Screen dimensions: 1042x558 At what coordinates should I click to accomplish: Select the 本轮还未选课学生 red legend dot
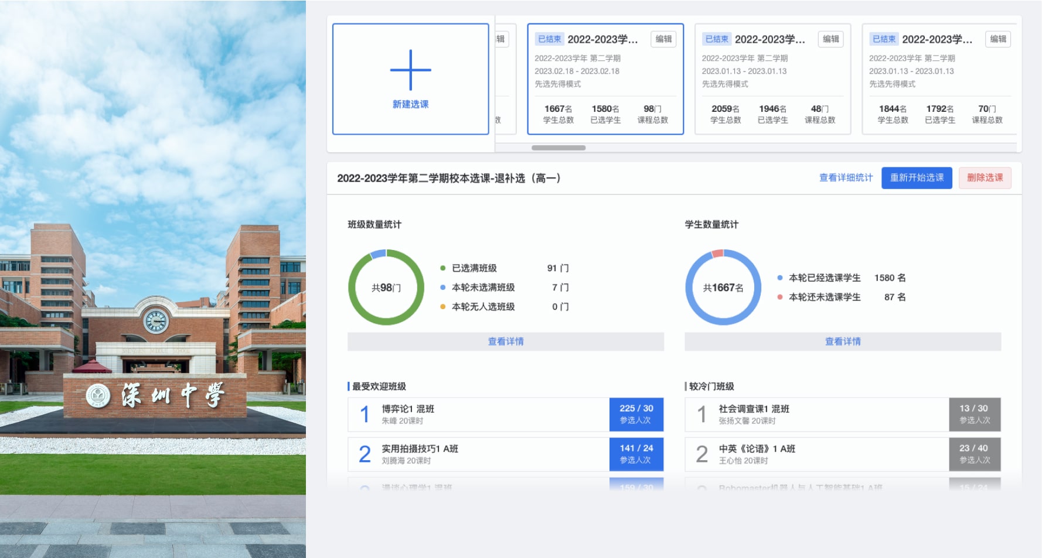(780, 297)
